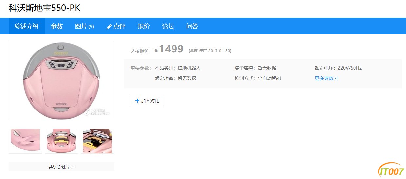Switch to the 参数 tab

point(57,26)
